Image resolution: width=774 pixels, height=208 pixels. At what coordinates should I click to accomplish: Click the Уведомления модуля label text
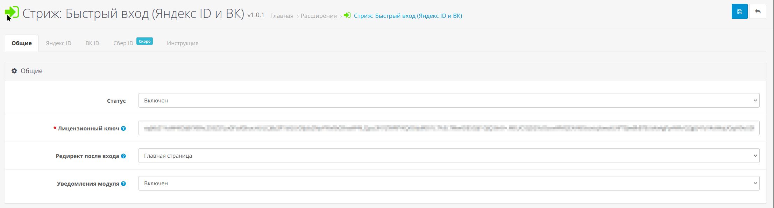point(88,184)
